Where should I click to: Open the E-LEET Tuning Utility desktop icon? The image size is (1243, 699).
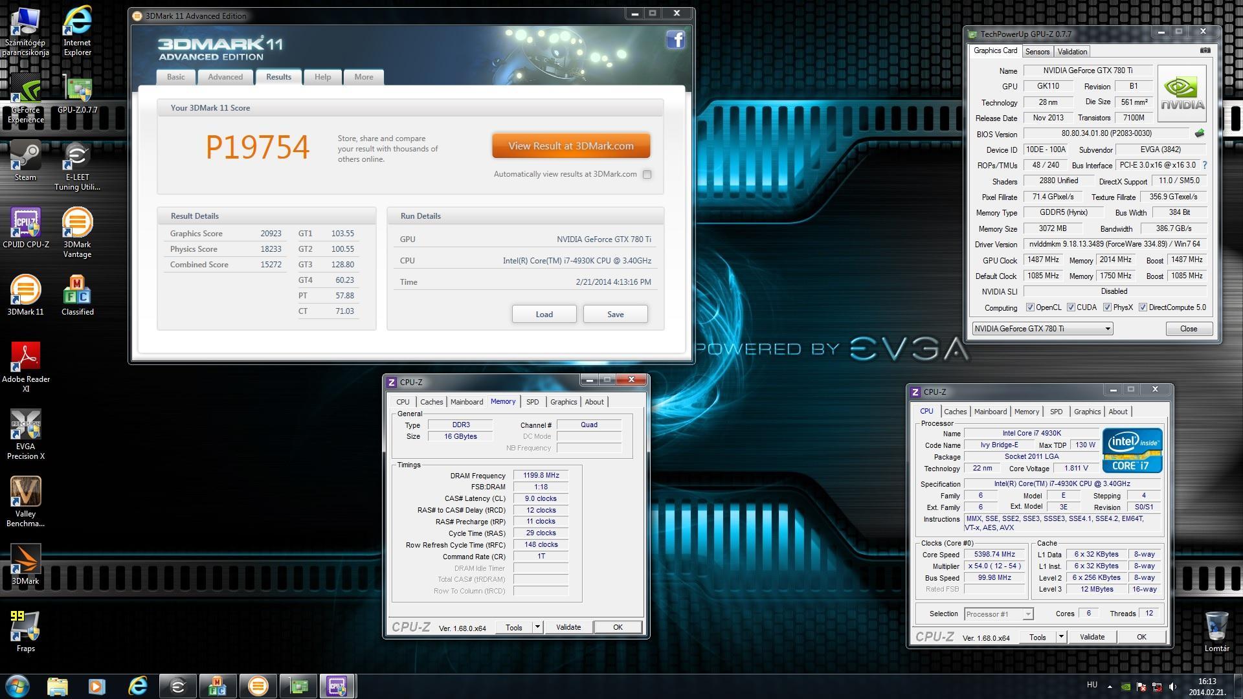(77, 166)
